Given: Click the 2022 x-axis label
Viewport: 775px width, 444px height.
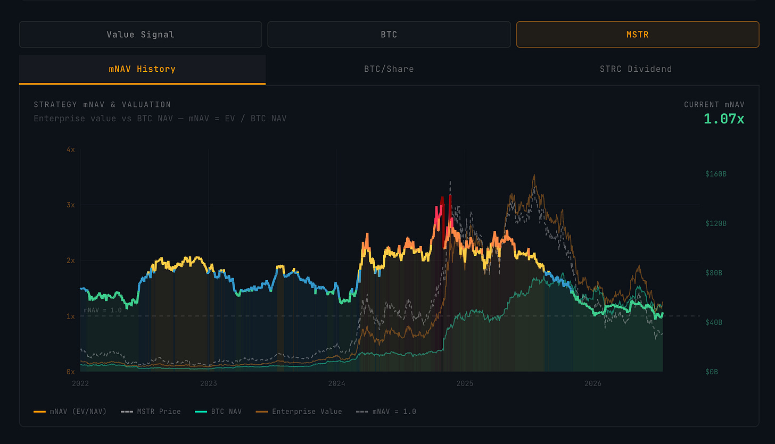Looking at the screenshot, I should pos(80,383).
